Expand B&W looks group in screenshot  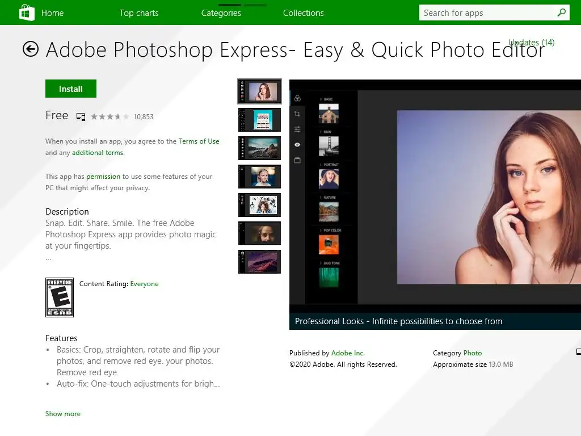[326, 132]
